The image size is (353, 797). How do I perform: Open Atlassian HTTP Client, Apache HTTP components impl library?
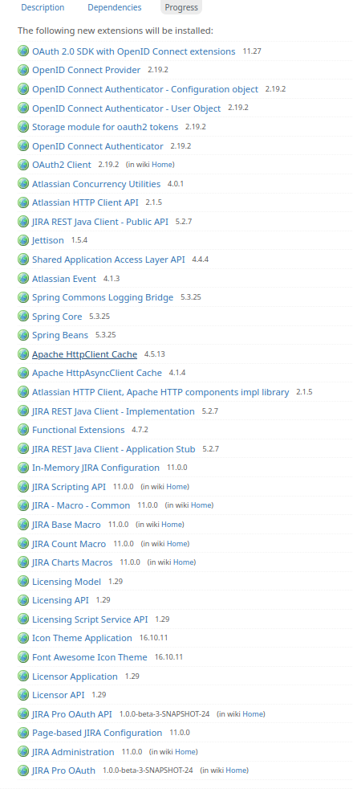click(x=160, y=392)
